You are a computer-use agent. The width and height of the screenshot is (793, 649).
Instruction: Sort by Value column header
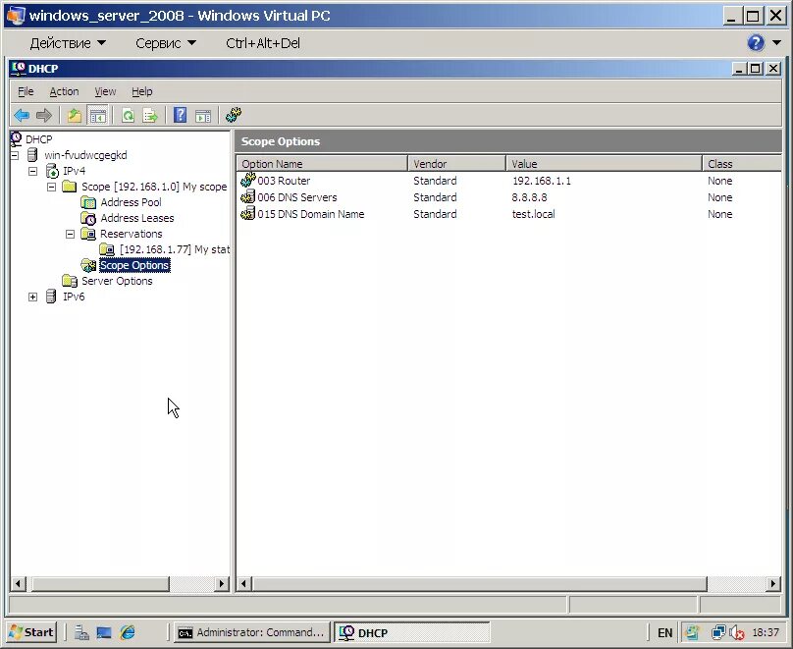604,164
